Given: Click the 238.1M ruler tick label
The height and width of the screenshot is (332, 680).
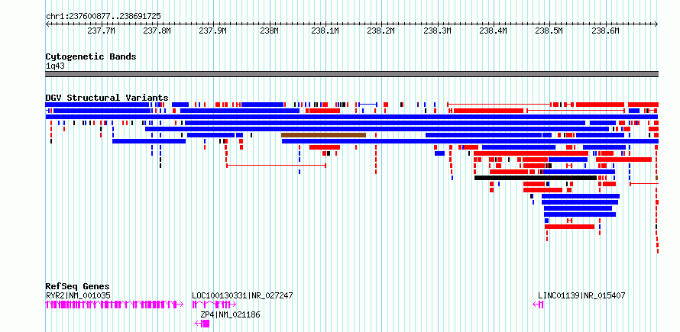Looking at the screenshot, I should point(325,31).
